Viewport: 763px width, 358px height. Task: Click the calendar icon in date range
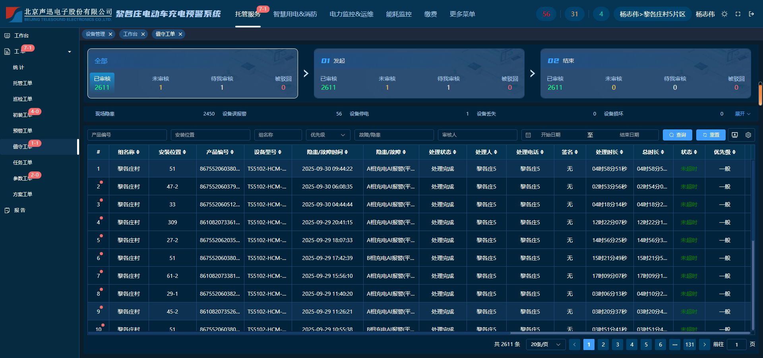528,135
